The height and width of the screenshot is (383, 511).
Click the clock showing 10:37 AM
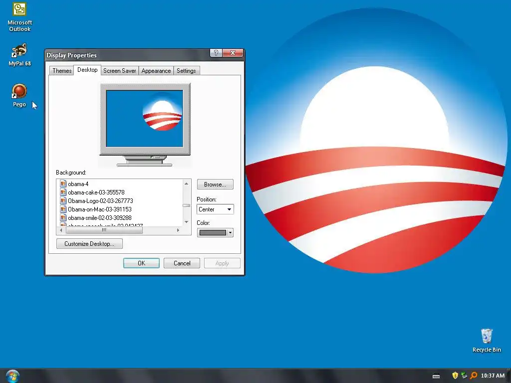[493, 376]
